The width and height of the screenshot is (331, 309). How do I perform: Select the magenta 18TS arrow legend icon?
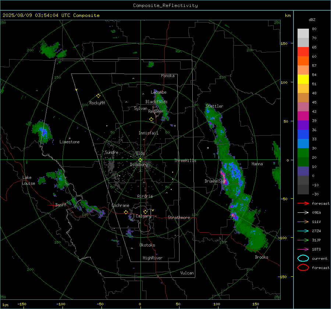click(x=303, y=249)
